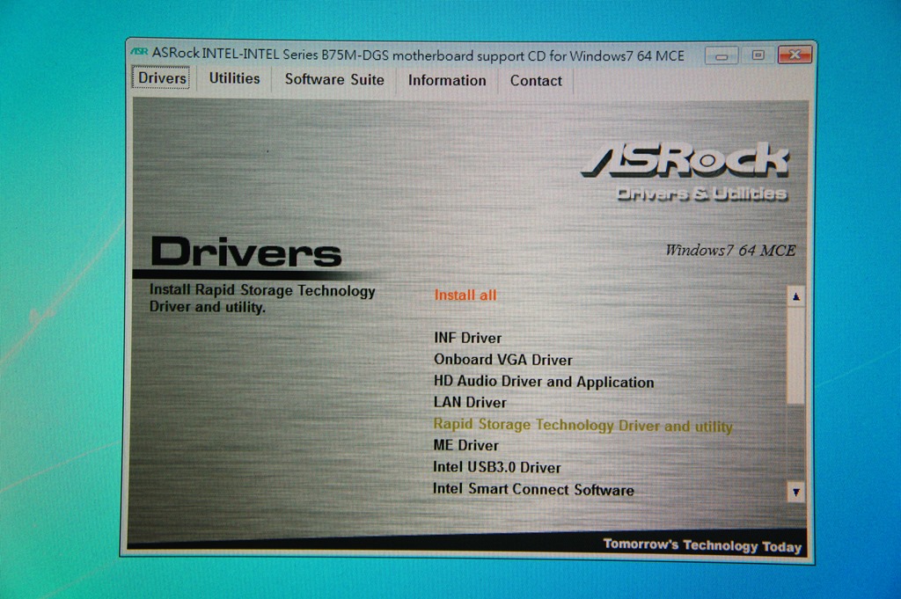Click the driver list scroll up arrow

click(795, 296)
